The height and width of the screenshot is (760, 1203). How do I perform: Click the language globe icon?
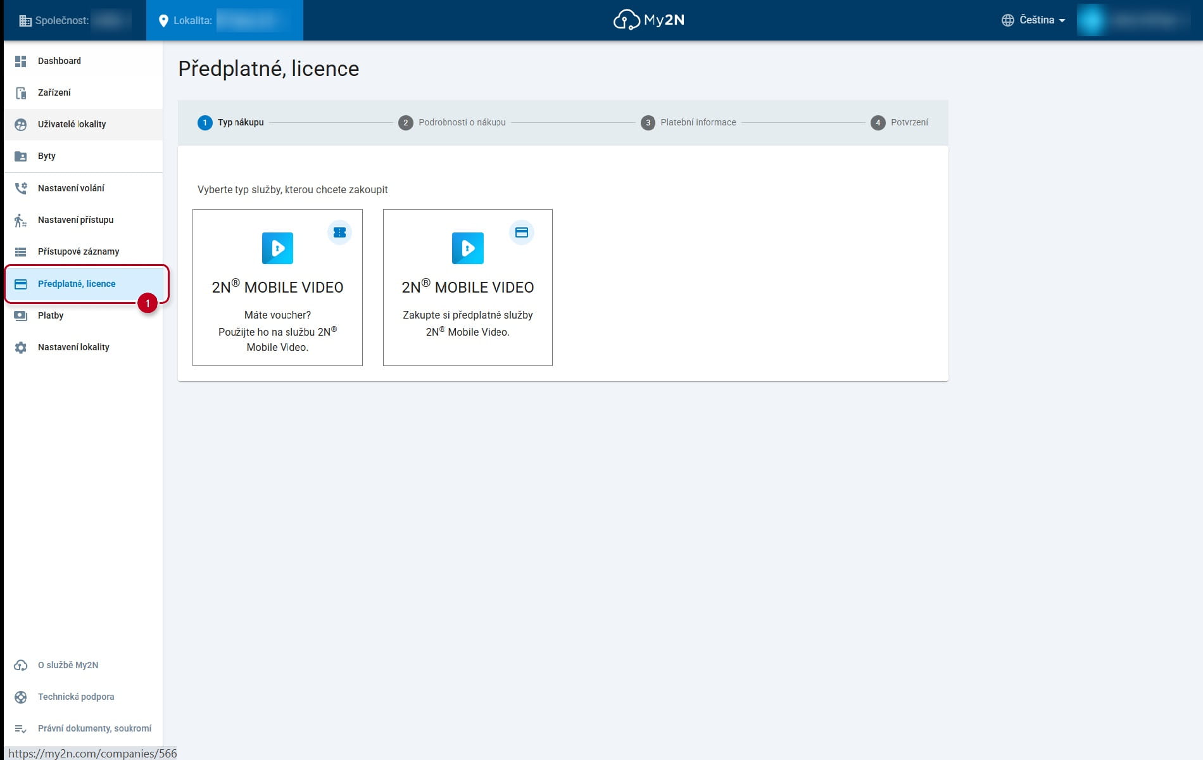click(x=1007, y=20)
